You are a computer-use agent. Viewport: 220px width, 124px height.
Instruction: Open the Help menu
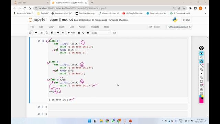click(106, 27)
